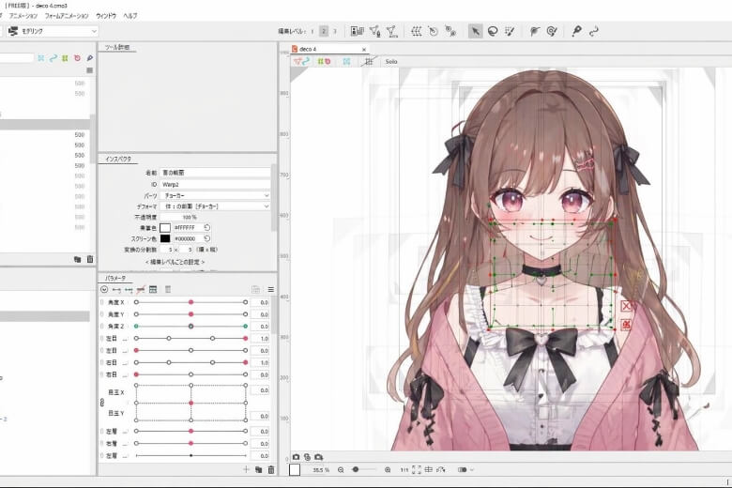Screen dimensions: 732x488
Task: Open the parameter panel hamburger menu
Action: (x=271, y=290)
